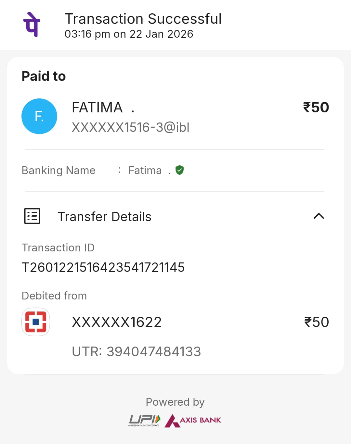Image resolution: width=351 pixels, height=444 pixels.
Task: Tap the HDFC bank logo icon
Action: (36, 322)
